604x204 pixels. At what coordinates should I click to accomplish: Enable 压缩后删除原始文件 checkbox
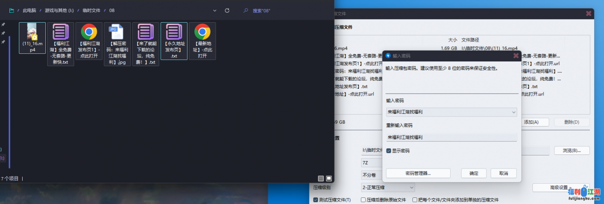click(361, 200)
